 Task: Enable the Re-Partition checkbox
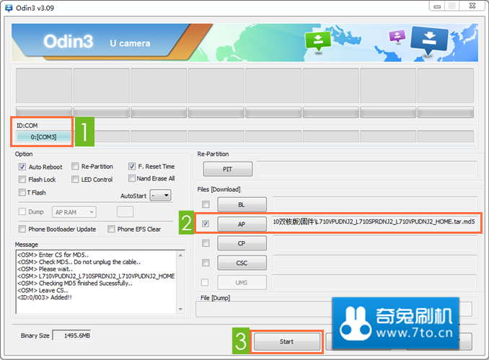coord(75,166)
